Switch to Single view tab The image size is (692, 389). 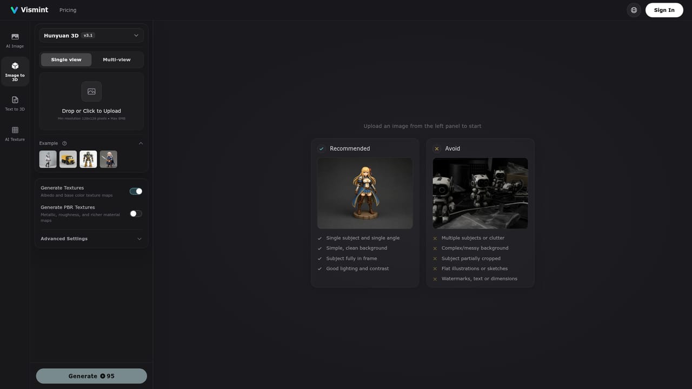[x=66, y=59]
